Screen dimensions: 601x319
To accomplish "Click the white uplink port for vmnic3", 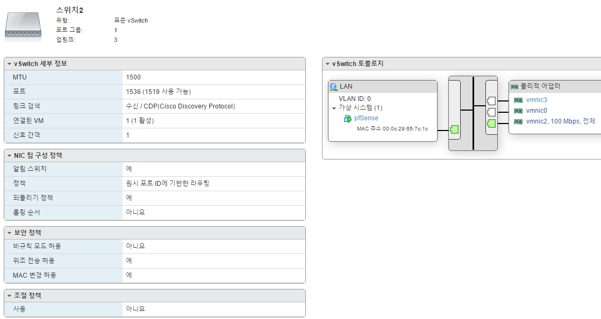I will pos(491,101).
